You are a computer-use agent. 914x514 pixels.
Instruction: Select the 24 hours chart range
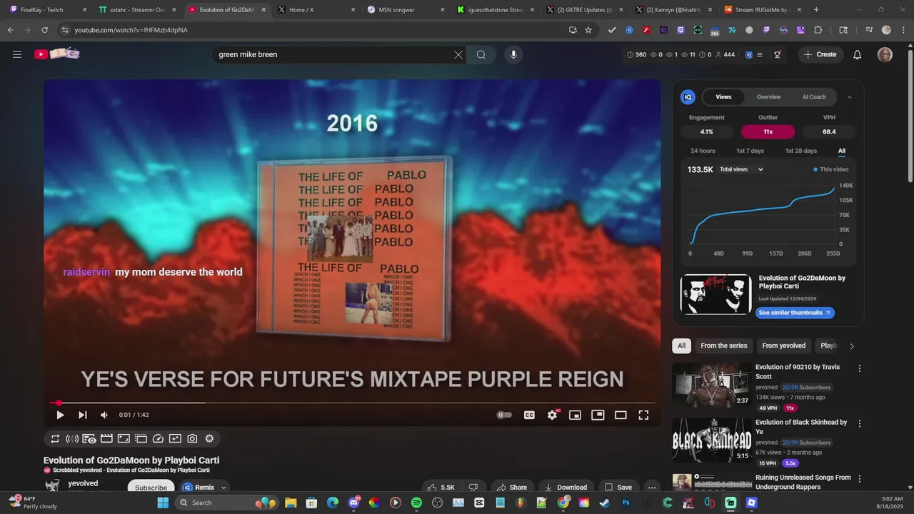pos(703,151)
